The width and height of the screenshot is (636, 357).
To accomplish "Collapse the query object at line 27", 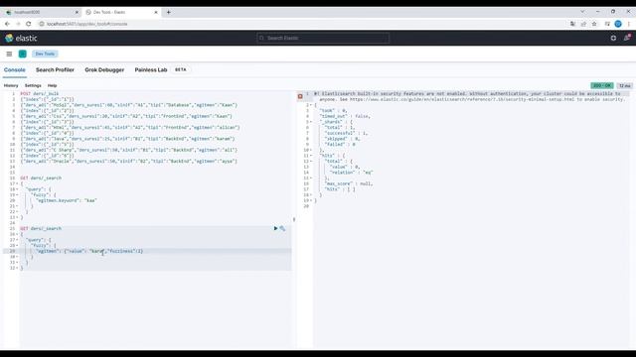I will pyautogui.click(x=17, y=240).
